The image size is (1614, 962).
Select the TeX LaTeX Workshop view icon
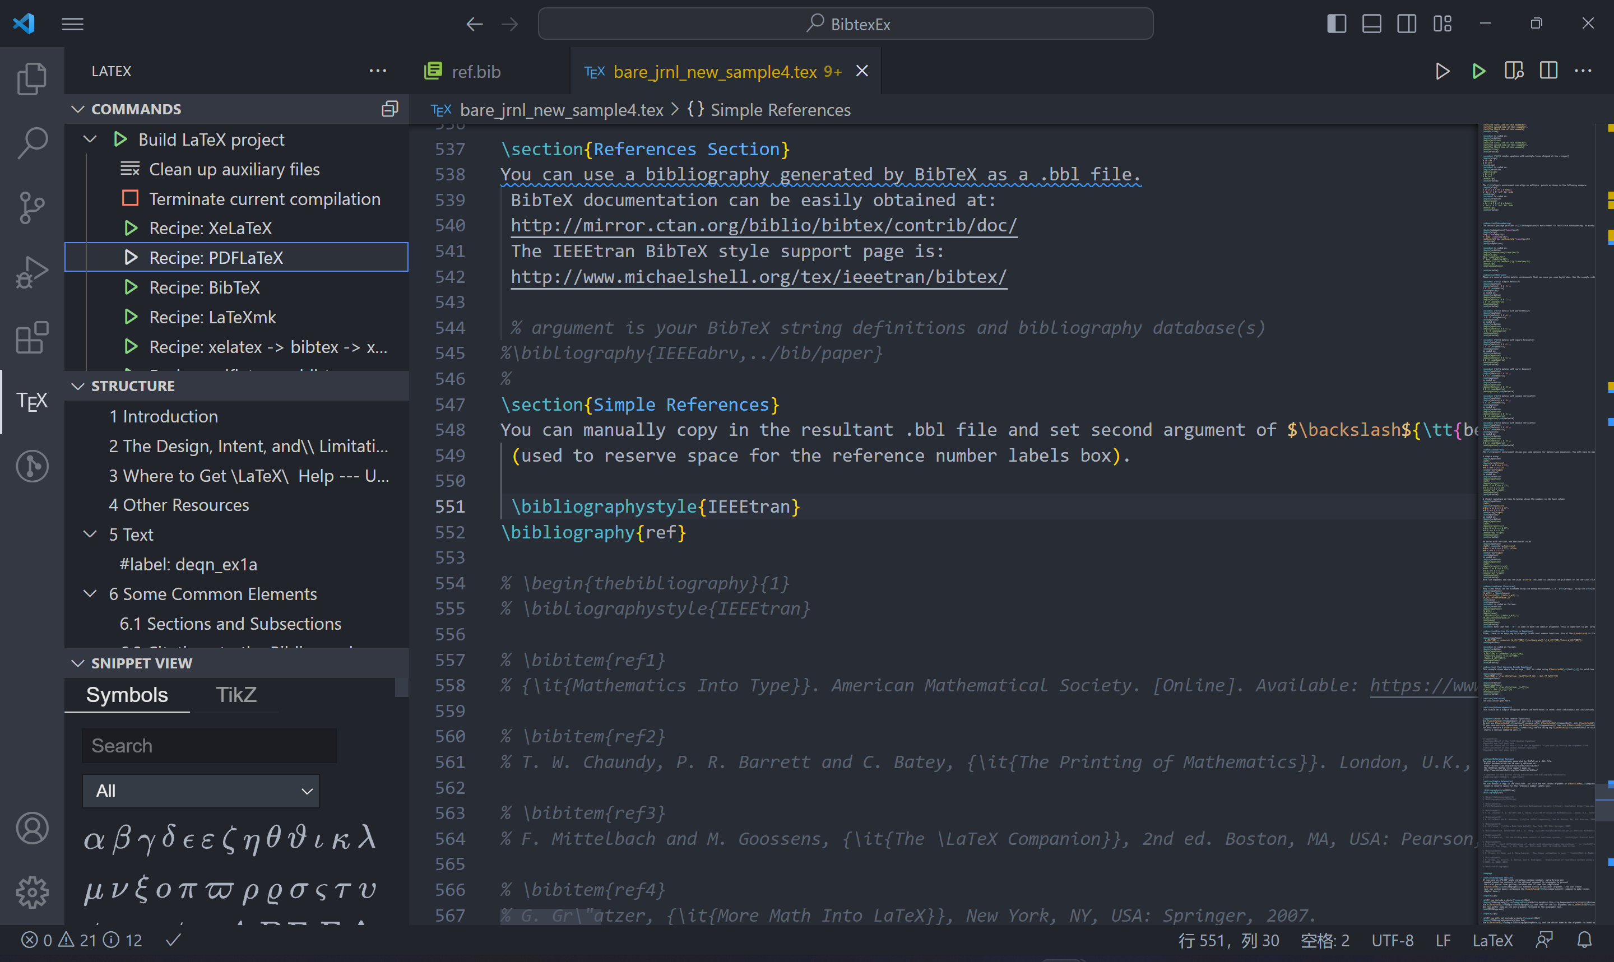point(32,401)
